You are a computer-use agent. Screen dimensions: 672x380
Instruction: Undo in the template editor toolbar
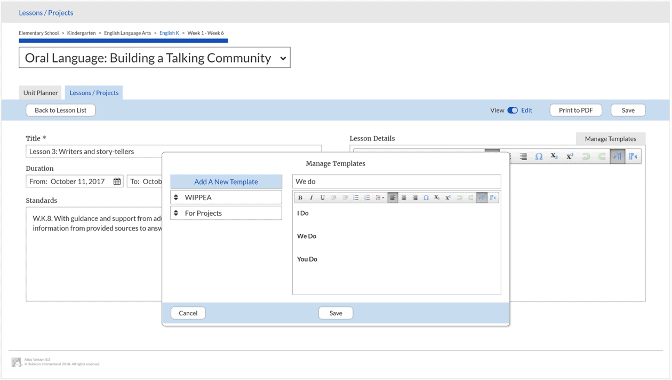[459, 197]
